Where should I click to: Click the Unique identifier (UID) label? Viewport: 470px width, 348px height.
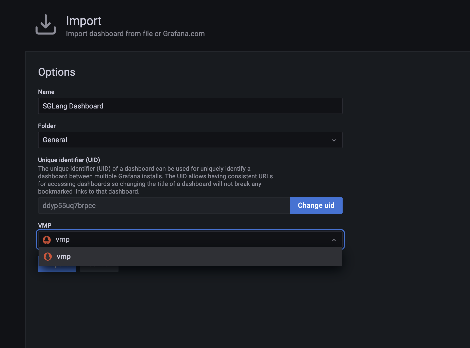[x=69, y=160]
